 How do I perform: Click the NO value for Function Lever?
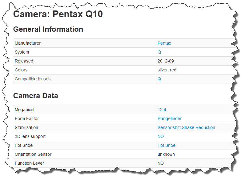click(x=160, y=163)
